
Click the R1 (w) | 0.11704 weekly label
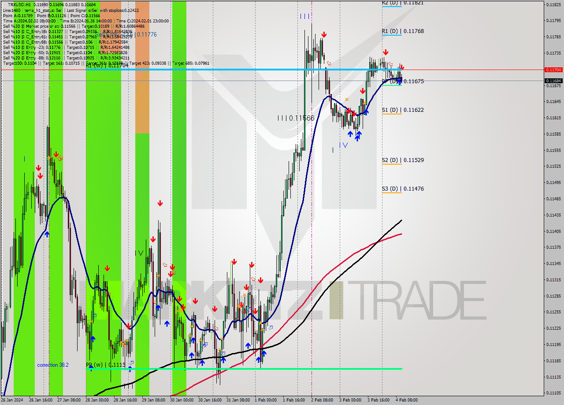click(x=107, y=65)
